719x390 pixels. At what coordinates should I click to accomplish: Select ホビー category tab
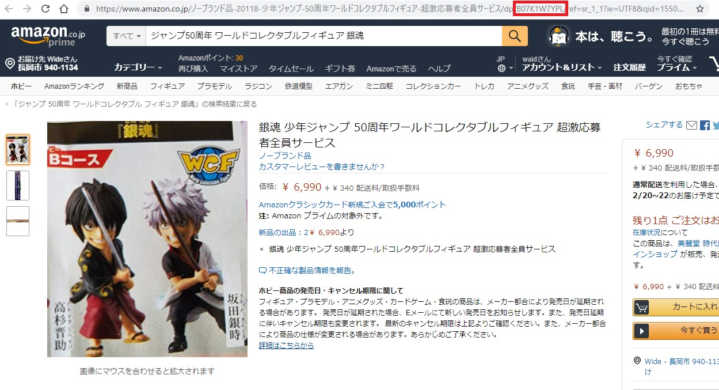[21, 86]
